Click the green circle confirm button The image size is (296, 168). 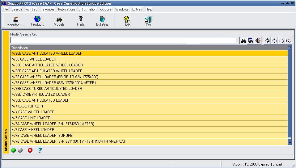click(13, 150)
